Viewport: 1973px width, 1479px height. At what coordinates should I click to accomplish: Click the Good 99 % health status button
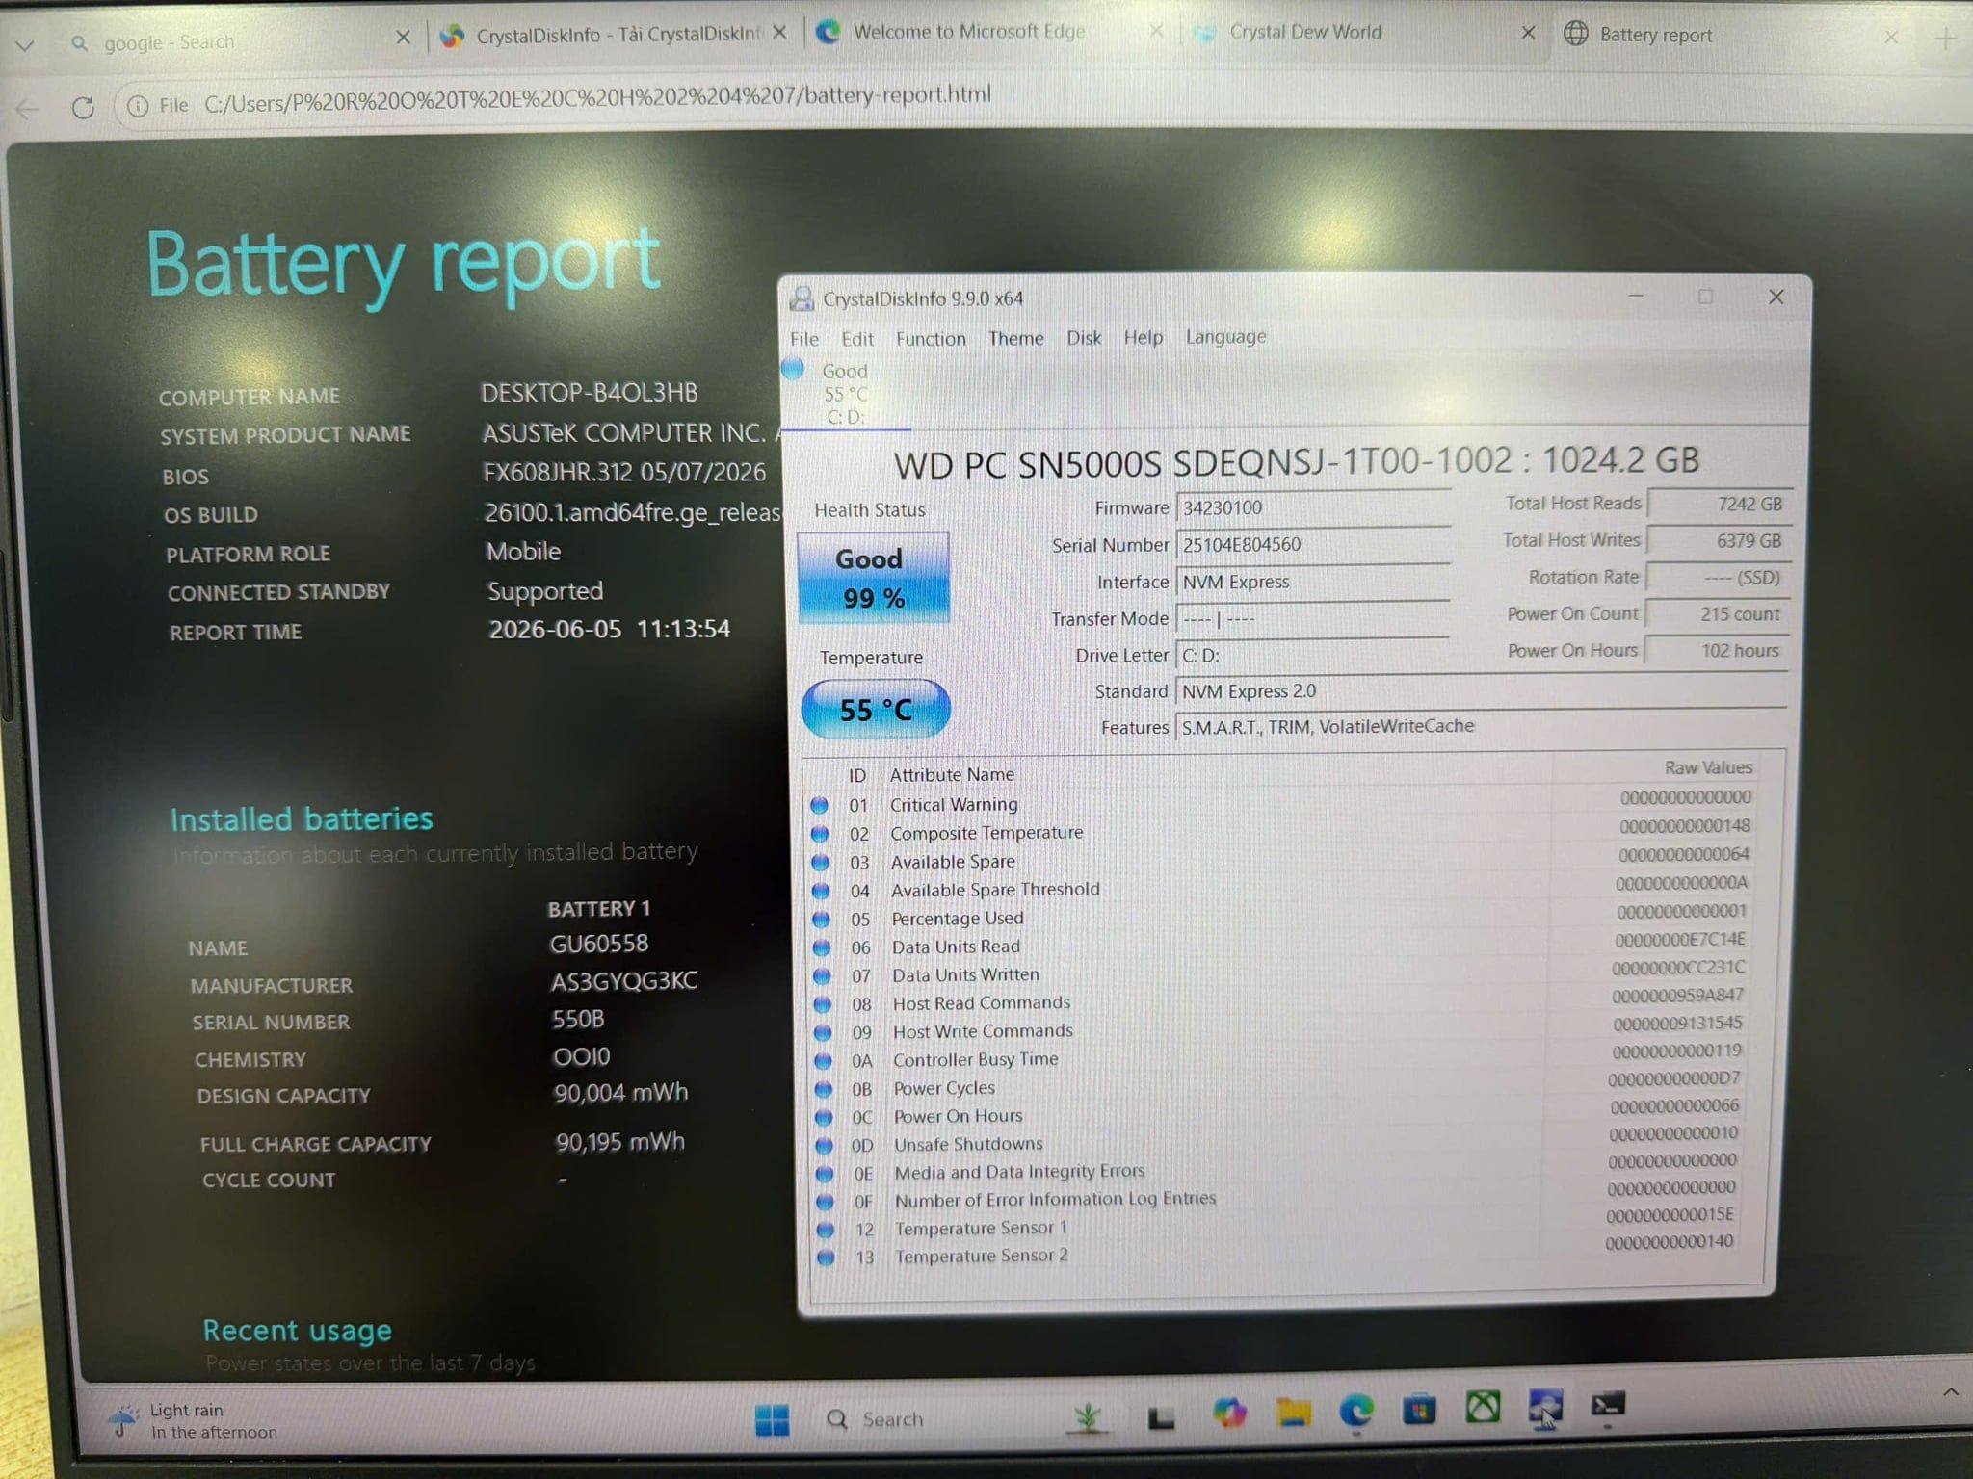coord(873,578)
